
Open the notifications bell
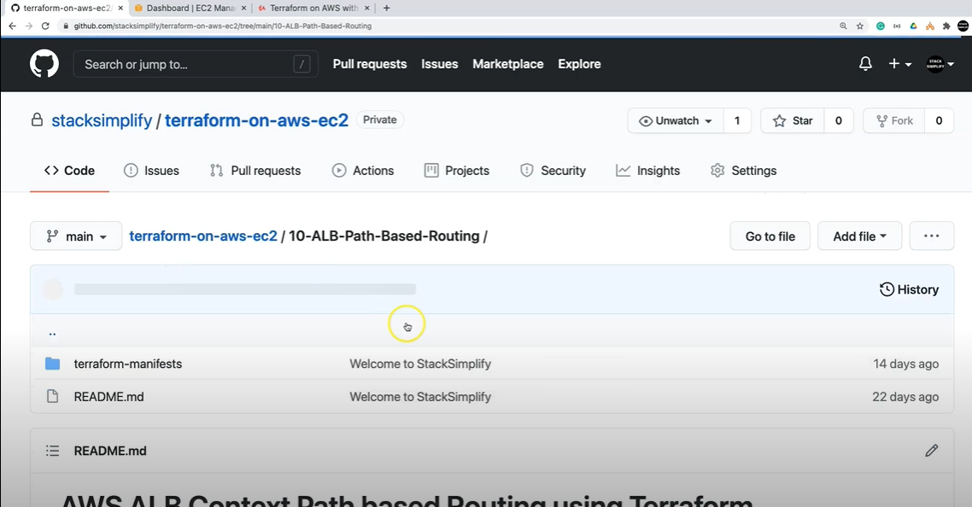coord(865,64)
